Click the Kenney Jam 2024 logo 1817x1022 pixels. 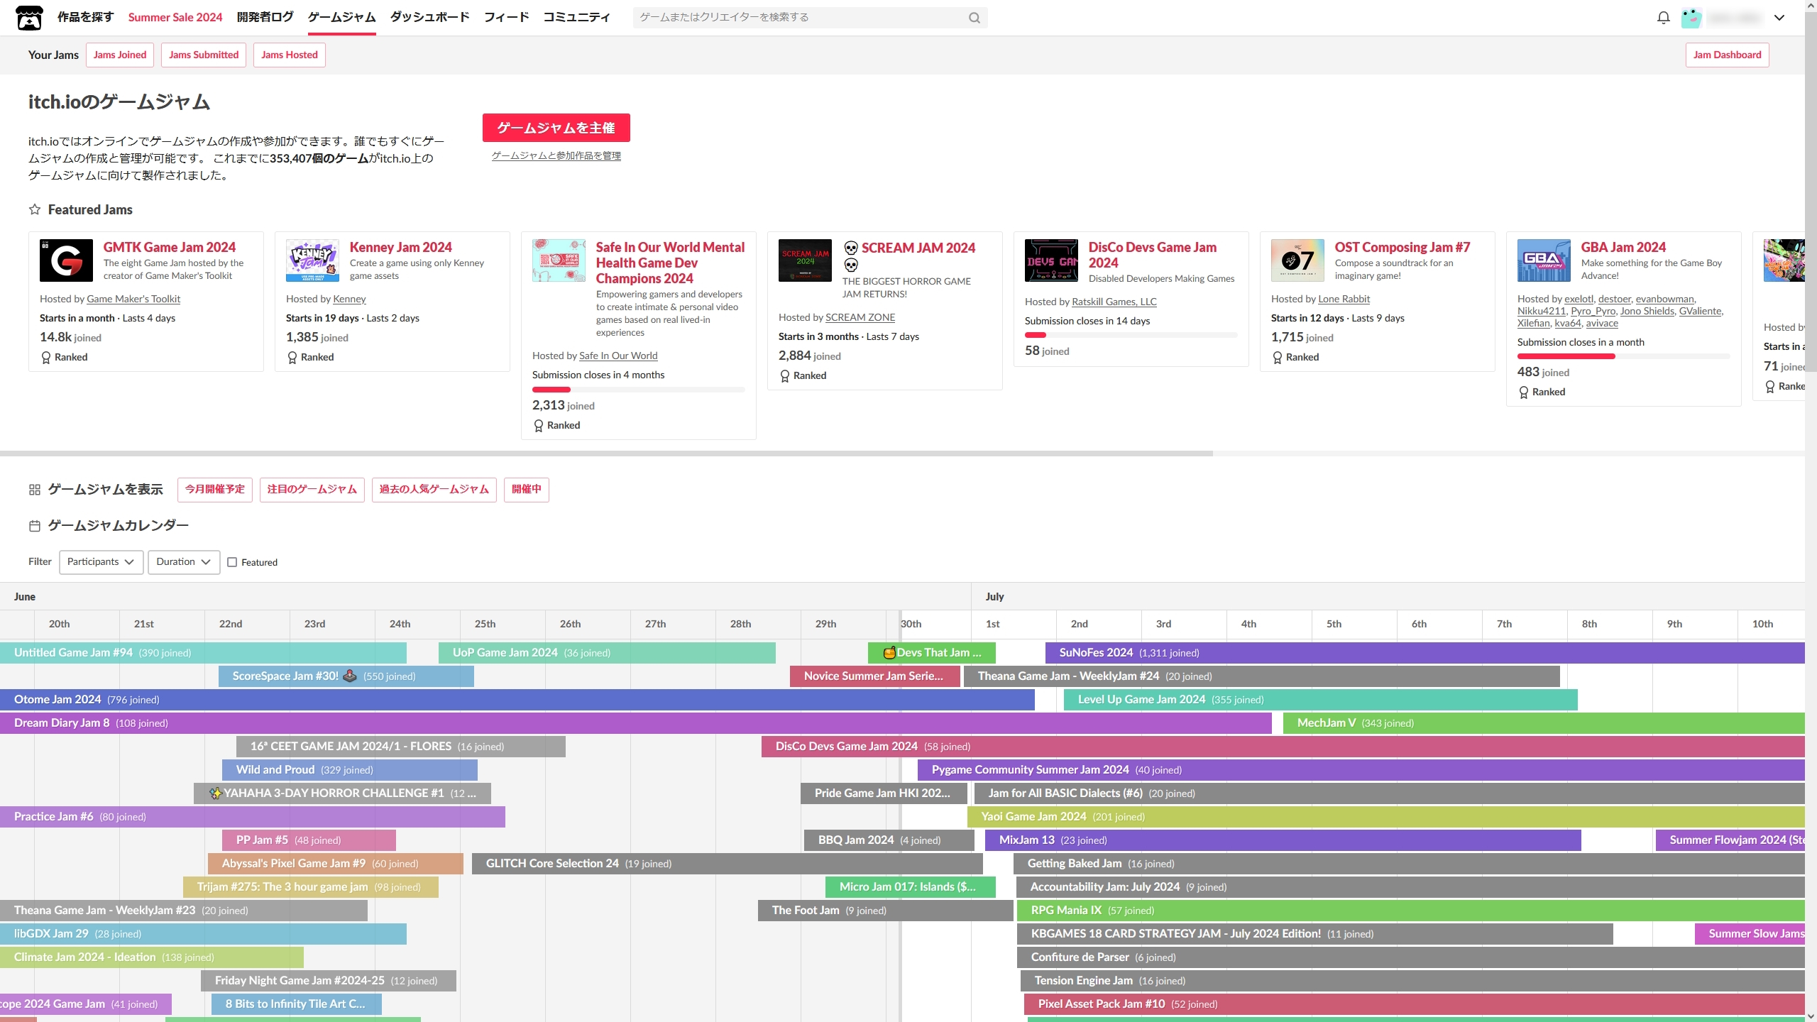312,260
